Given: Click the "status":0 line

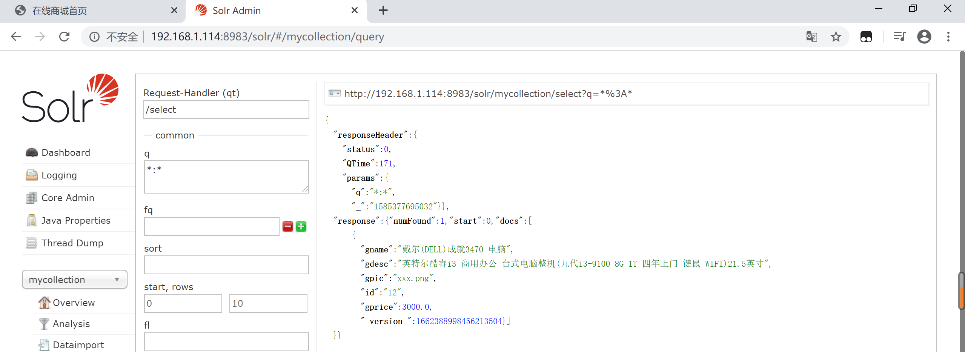Looking at the screenshot, I should tap(366, 149).
